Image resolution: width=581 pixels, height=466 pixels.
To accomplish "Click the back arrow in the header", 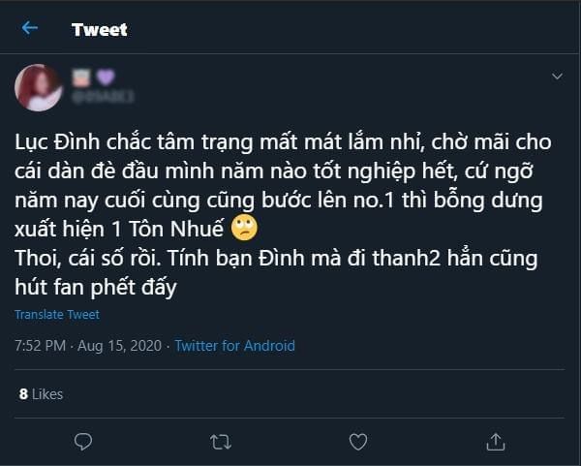I will tap(30, 28).
